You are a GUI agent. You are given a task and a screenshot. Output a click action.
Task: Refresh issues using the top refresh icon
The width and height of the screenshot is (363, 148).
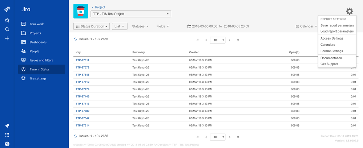point(75,39)
